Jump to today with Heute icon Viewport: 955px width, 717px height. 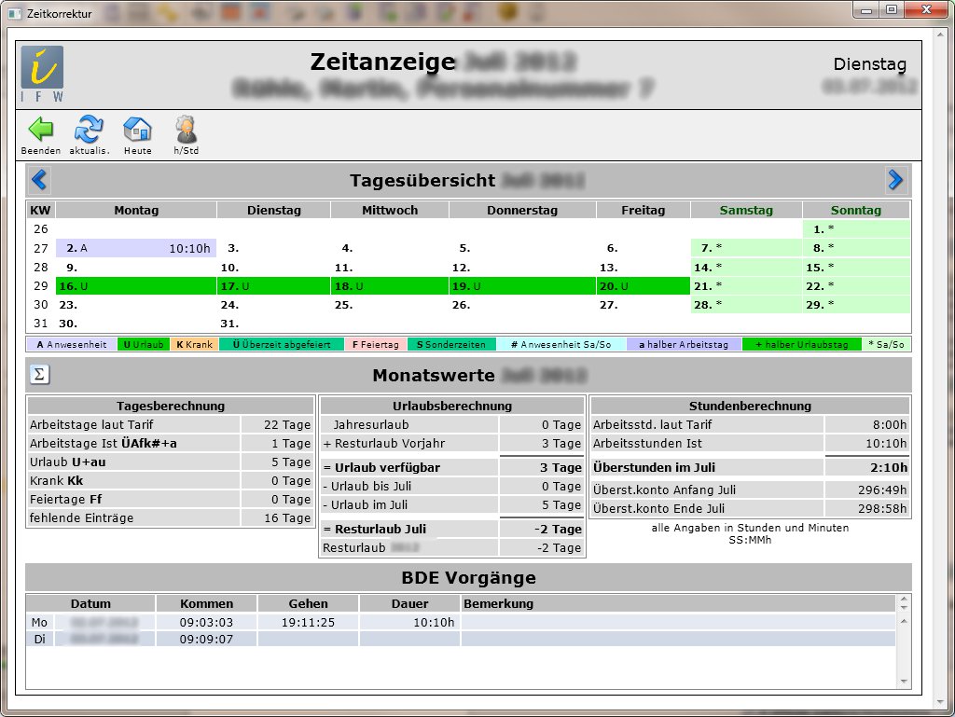click(x=137, y=130)
